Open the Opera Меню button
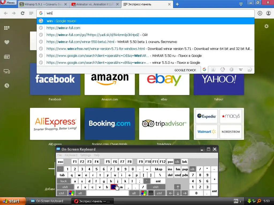The width and height of the screenshot is (274, 205). tap(8, 2)
